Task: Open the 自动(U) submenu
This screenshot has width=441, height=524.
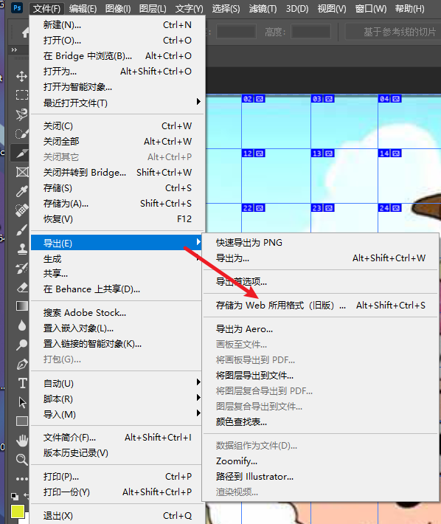Action: (x=117, y=383)
